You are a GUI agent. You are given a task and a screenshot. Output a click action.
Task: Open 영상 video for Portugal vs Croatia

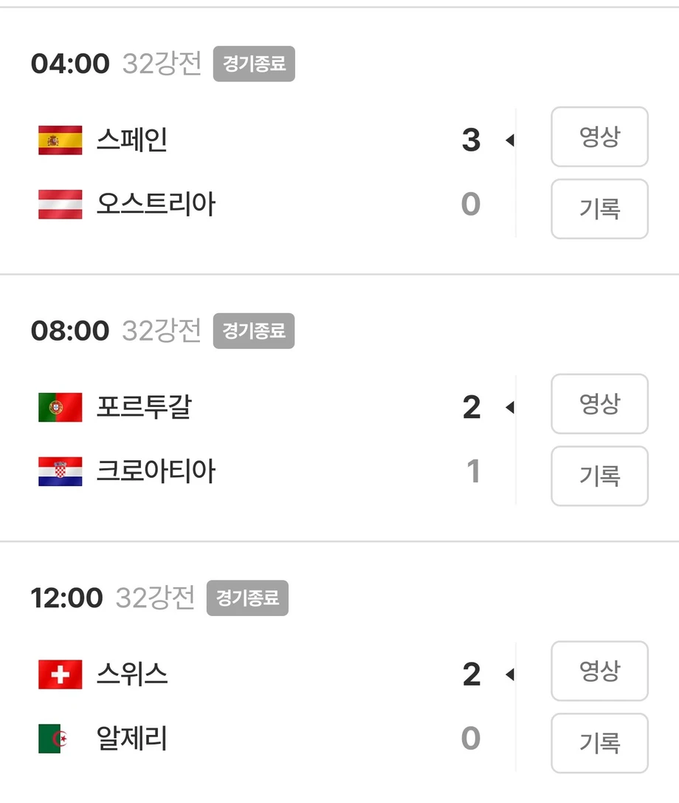point(600,404)
